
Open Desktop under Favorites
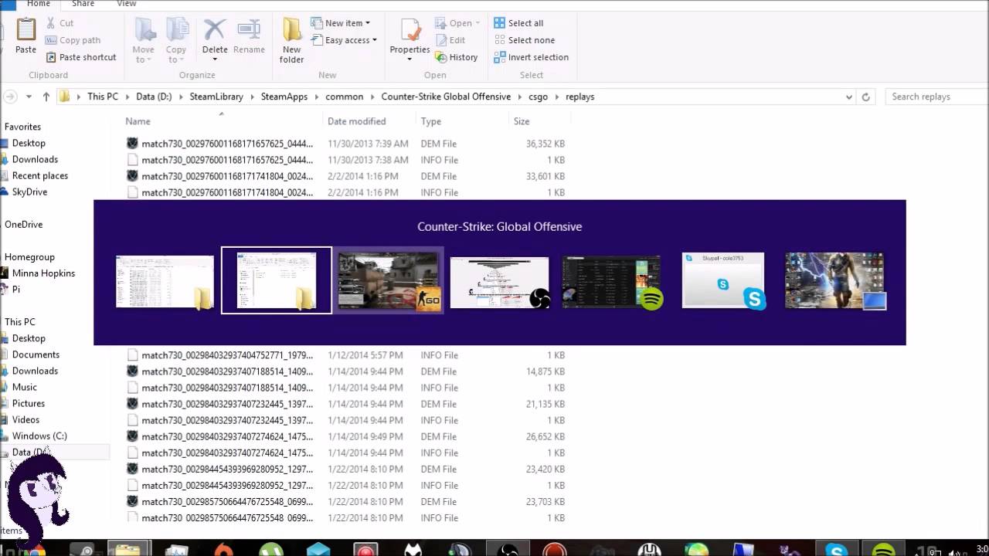[29, 143]
